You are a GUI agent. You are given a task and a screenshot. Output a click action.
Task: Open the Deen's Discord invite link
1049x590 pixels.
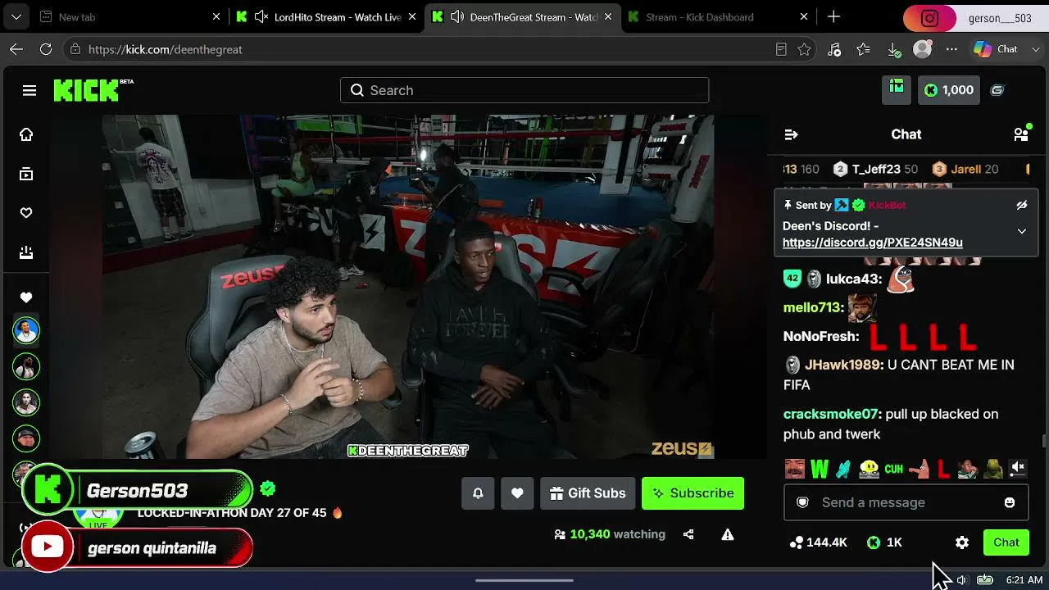point(873,243)
